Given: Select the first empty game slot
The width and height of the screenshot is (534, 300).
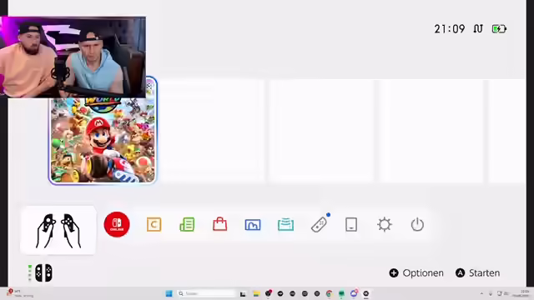Looking at the screenshot, I should (212, 131).
